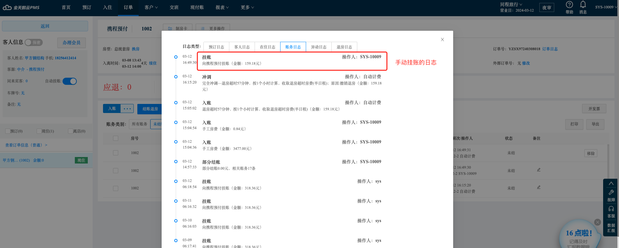Click the 开发票 button
Viewport: 619px width, 248px height.
click(x=594, y=109)
